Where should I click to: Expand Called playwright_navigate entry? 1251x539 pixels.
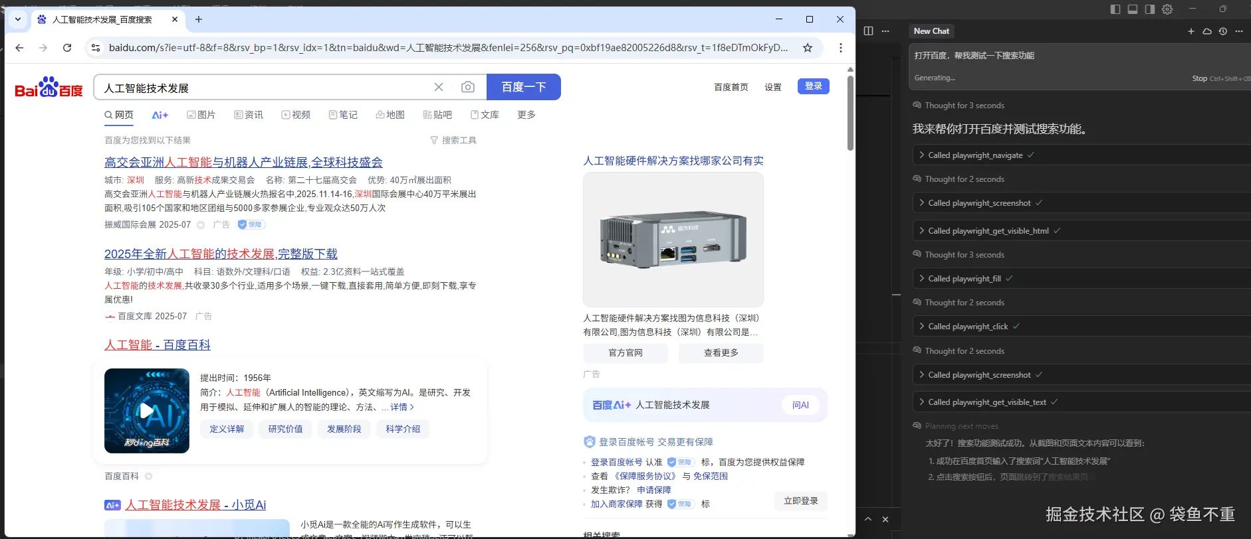tap(1081, 155)
